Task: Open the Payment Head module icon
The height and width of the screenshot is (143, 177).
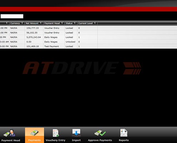Action: pyautogui.click(x=10, y=133)
